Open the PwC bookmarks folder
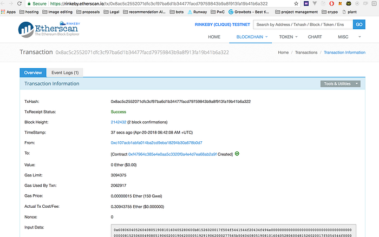Image resolution: width=379 pixels, height=237 pixels. pos(218,12)
